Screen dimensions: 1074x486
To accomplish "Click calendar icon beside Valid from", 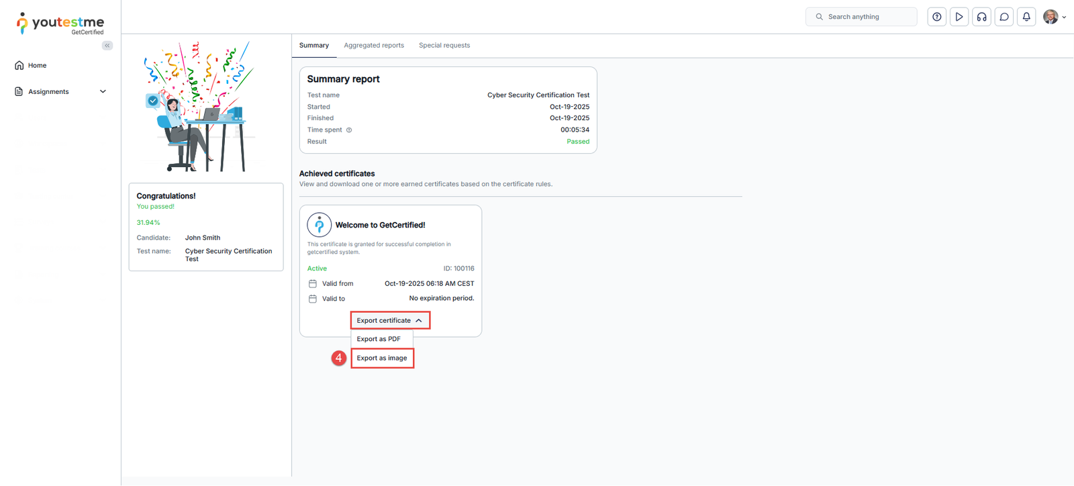I will [x=313, y=284].
